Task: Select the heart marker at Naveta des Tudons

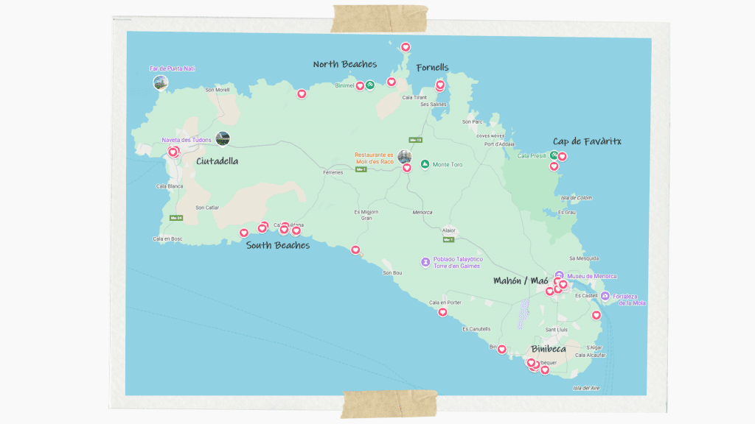Action: coord(172,150)
